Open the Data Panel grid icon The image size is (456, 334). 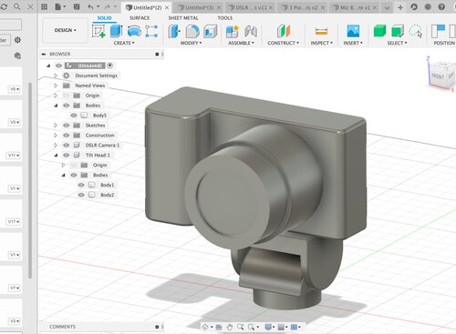[45, 6]
